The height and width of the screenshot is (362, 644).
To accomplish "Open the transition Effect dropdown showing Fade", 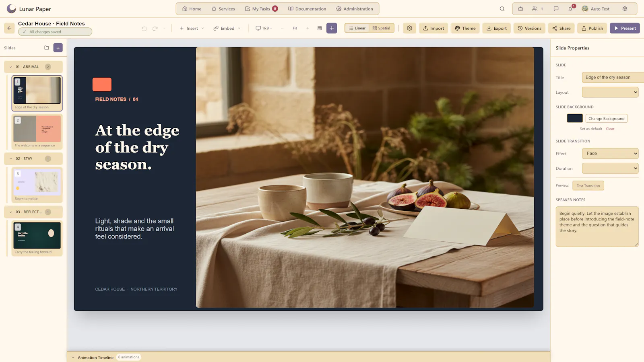I will (610, 154).
